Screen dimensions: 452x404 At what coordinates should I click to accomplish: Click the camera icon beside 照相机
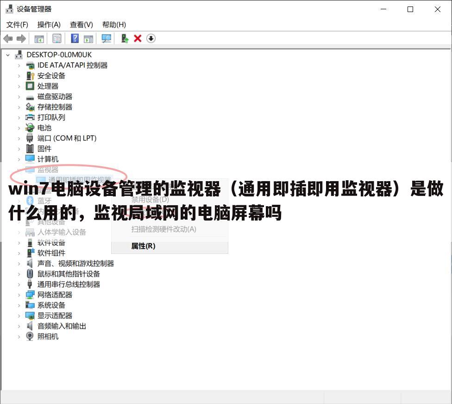pyautogui.click(x=30, y=336)
